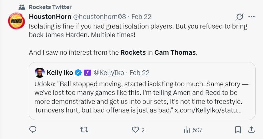Image resolution: width=263 pixels, height=139 pixels.
Task: Repost this tweet using the retweet icon
Action: pos(84,130)
